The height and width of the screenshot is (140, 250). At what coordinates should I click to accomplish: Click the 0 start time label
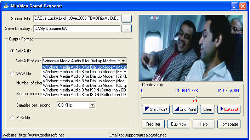[x=142, y=91]
